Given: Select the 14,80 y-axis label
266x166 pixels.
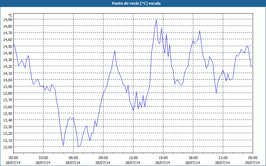Looking at the screenshot, I should coord(8,26).
